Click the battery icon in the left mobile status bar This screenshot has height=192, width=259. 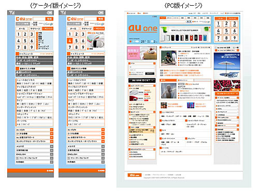tap(50, 12)
